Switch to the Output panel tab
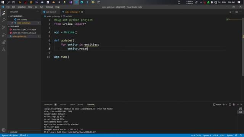Viewport: 244px width, 137px height. 63,105
